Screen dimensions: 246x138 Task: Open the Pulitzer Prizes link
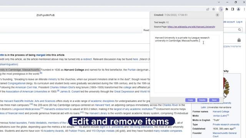(77, 131)
